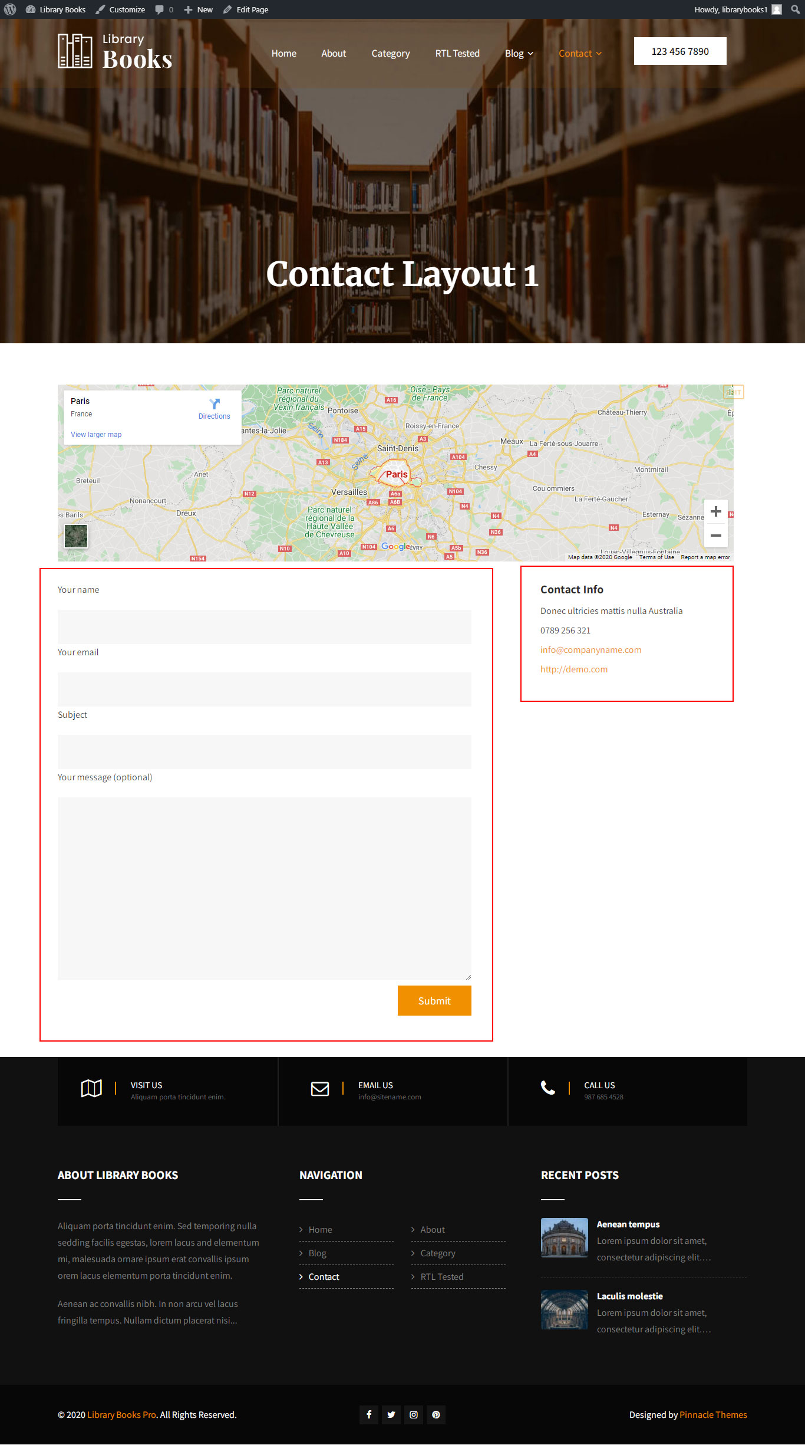Click the map Directions arrow icon

point(215,403)
